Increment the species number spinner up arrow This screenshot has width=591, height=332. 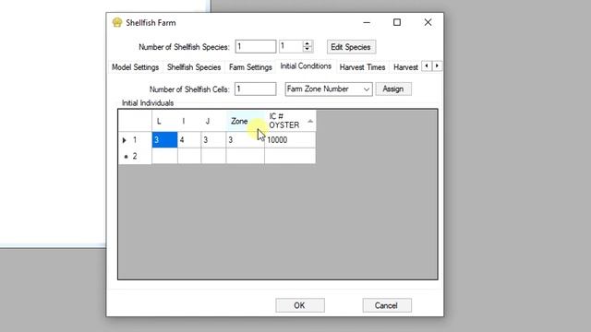(308, 43)
